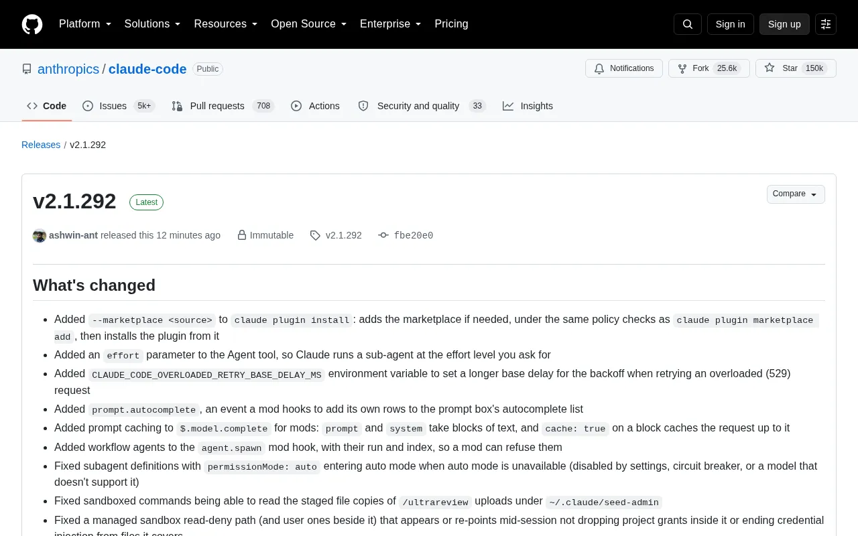Open the anthropics organization link
The height and width of the screenshot is (536, 858).
point(68,69)
